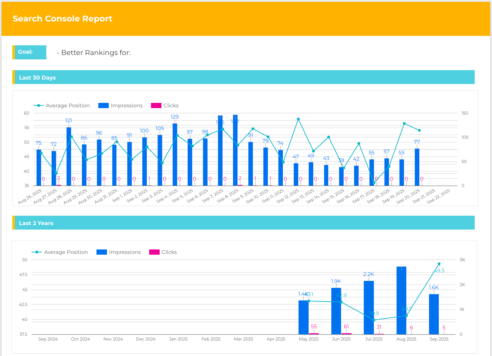Click the Apr 2025 x-axis month label
This screenshot has width=492, height=356.
(x=276, y=339)
